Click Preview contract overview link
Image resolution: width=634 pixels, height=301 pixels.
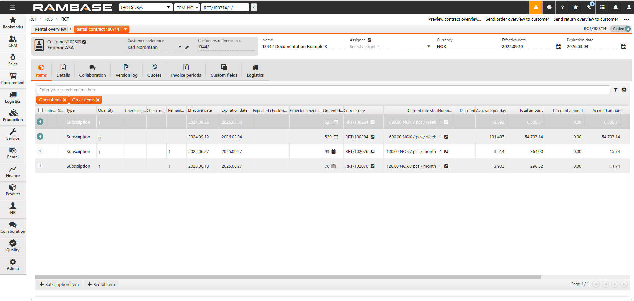click(455, 19)
